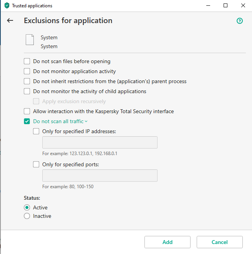Click the back arrow icon
Viewport: 252px width, 254px height.
coord(10,20)
